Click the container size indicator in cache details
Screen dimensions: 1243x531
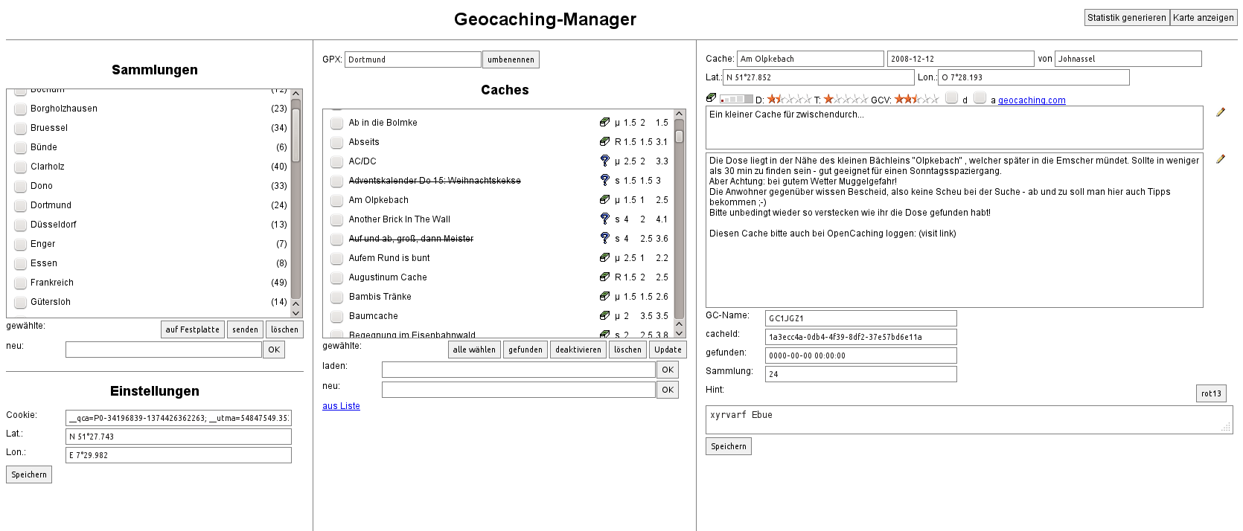(736, 99)
